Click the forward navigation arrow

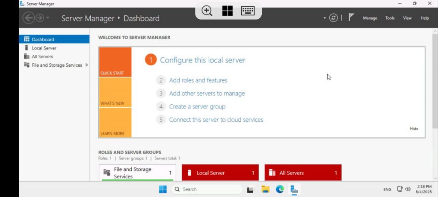tap(40, 18)
